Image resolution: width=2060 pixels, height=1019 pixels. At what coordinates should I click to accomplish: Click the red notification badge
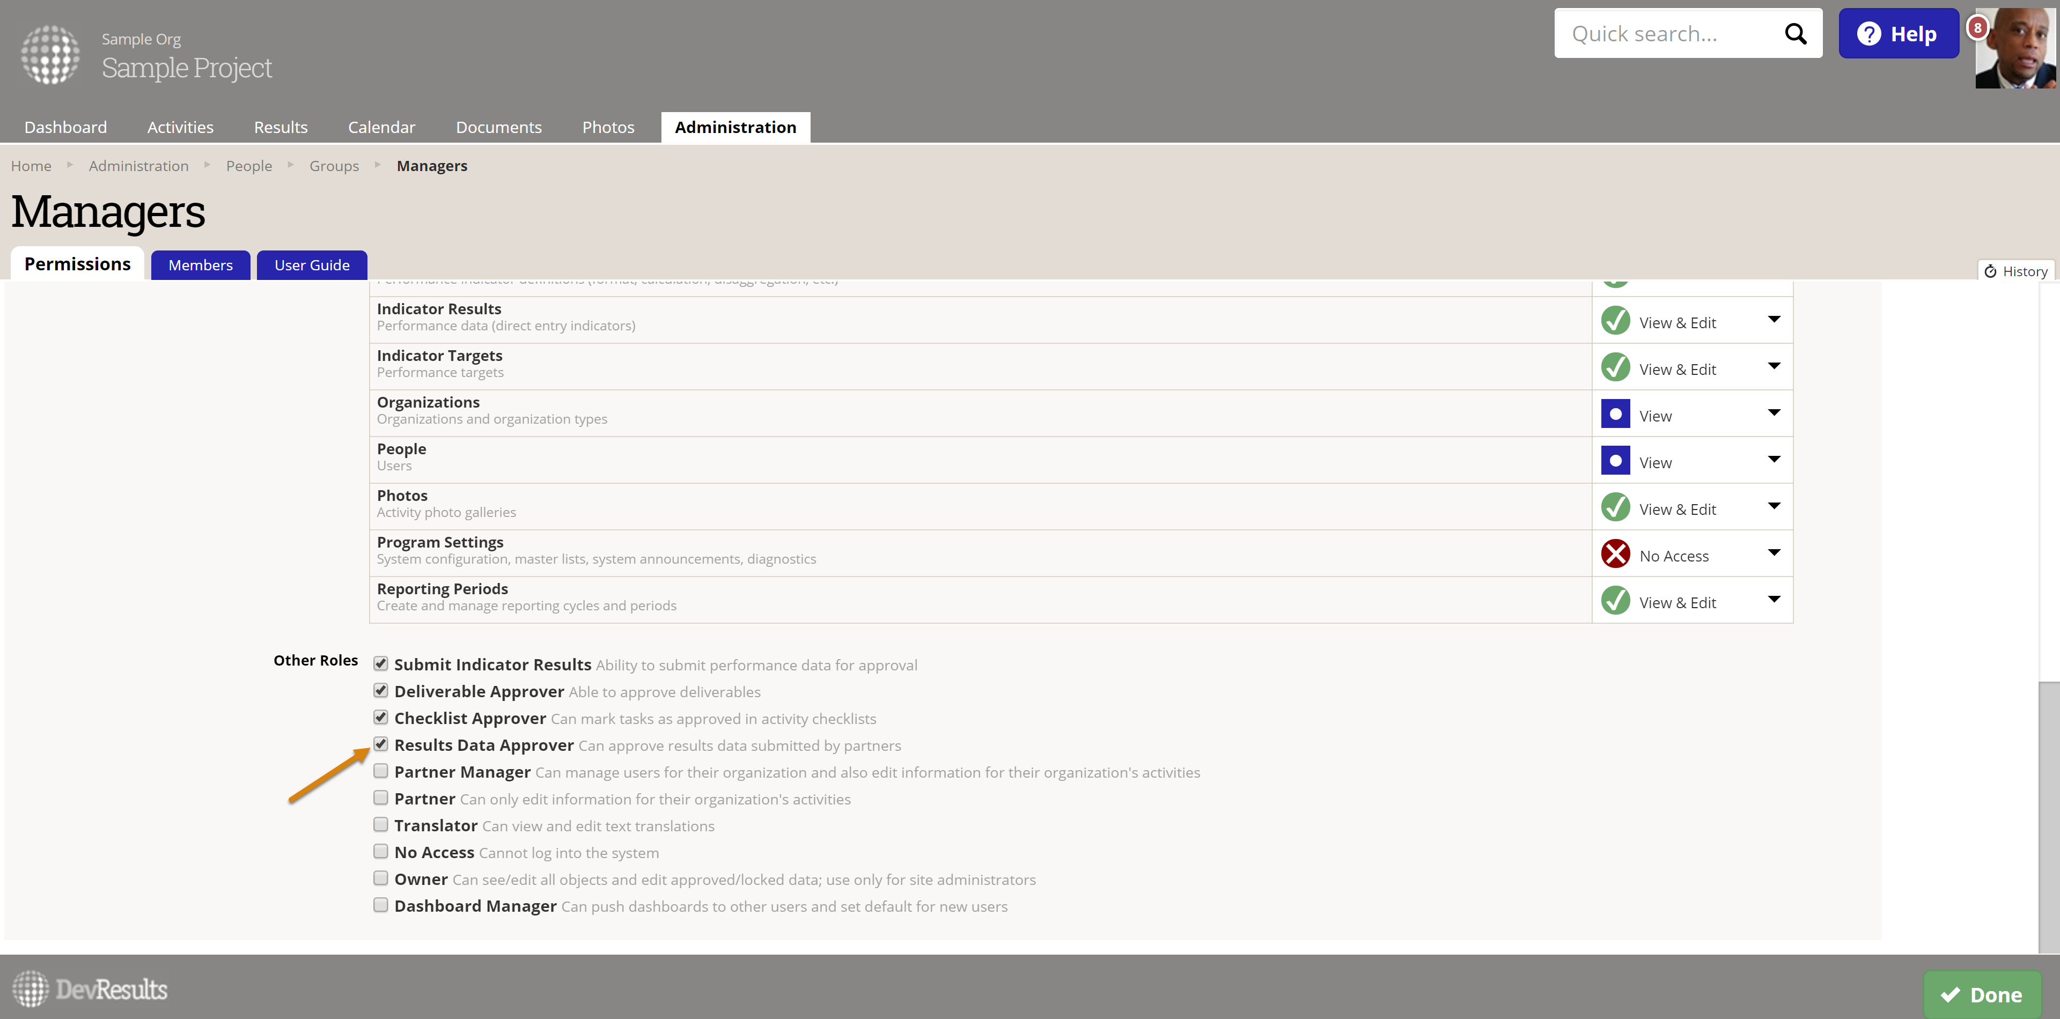point(1977,28)
